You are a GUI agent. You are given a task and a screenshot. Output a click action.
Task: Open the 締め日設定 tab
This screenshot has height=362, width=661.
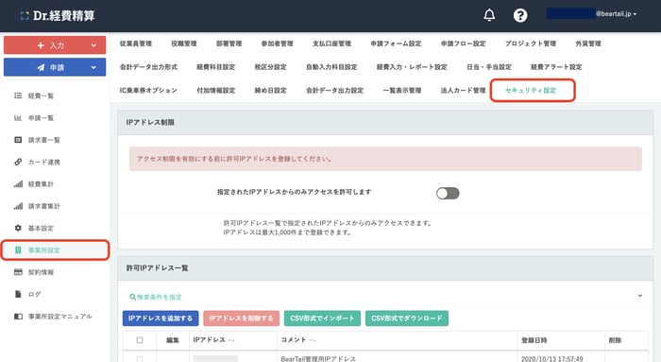coord(271,91)
